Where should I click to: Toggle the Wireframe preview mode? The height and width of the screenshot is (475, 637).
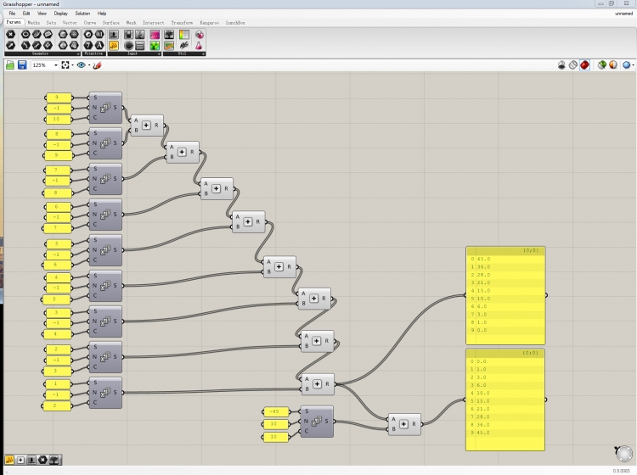pos(572,65)
